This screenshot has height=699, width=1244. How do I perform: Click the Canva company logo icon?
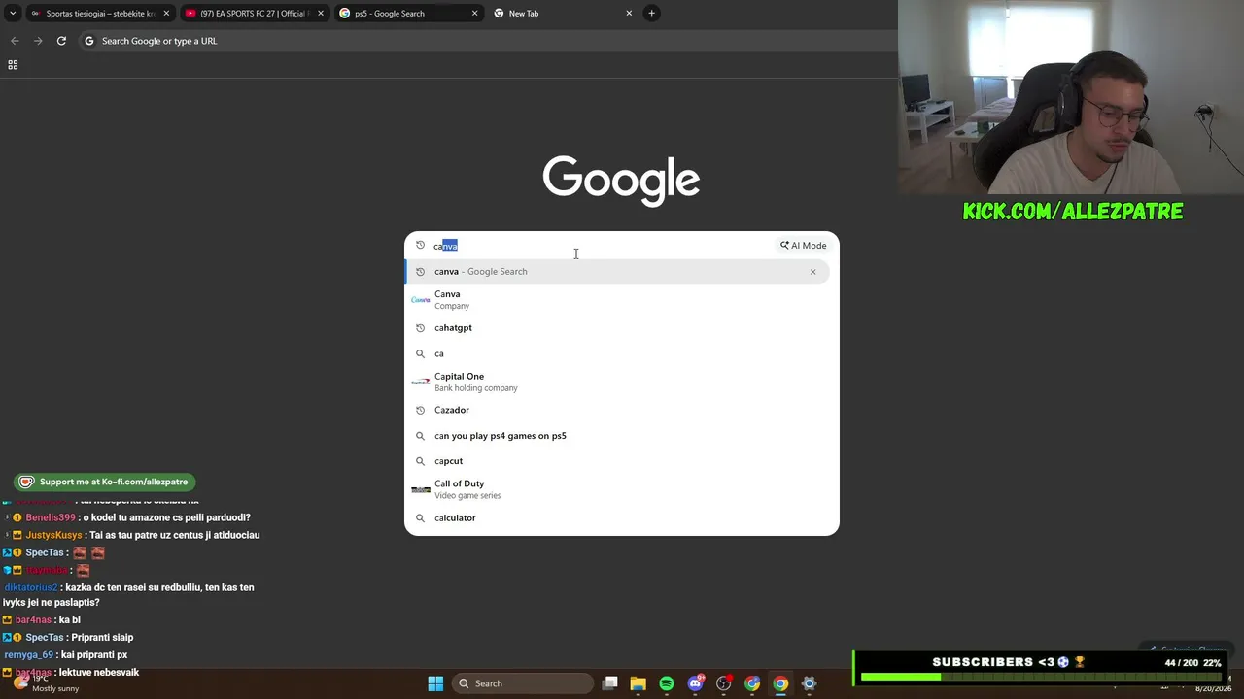coord(421,300)
